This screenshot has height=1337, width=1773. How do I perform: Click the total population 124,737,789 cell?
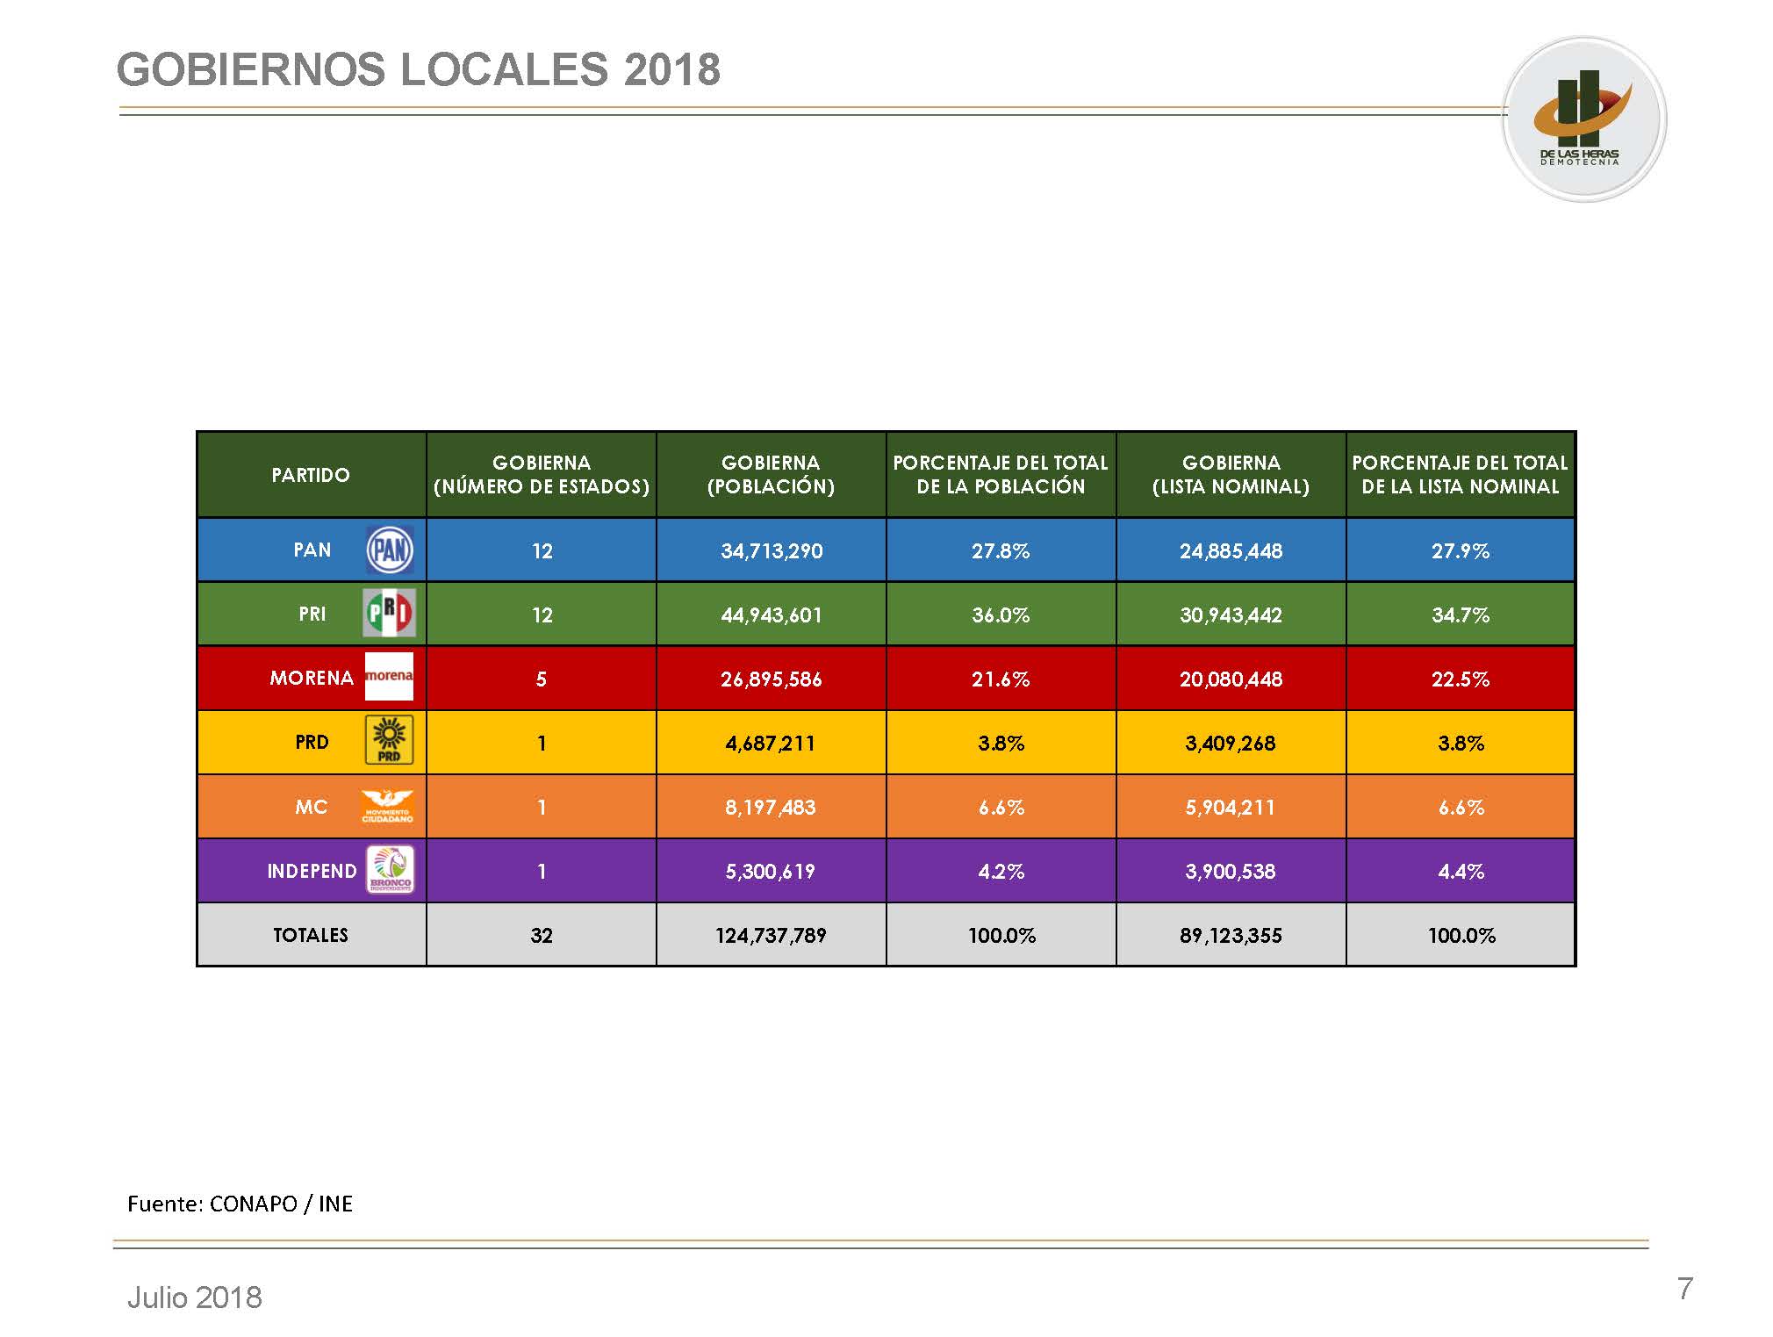(771, 936)
